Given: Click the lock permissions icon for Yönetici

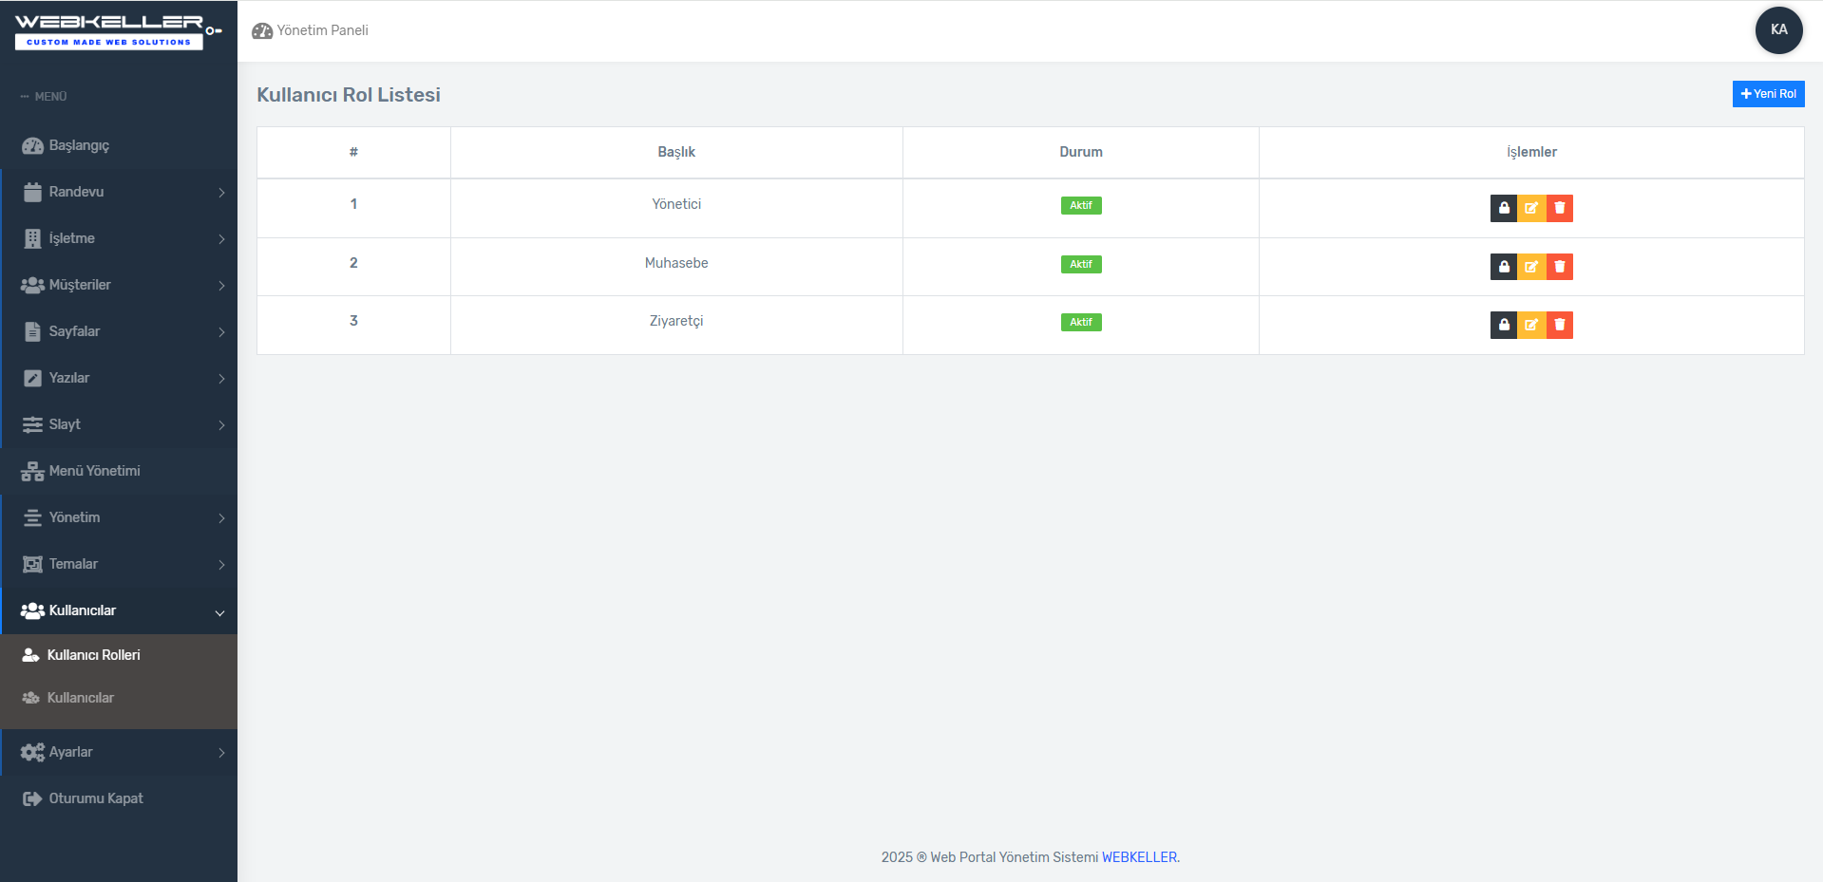Looking at the screenshot, I should tap(1503, 208).
